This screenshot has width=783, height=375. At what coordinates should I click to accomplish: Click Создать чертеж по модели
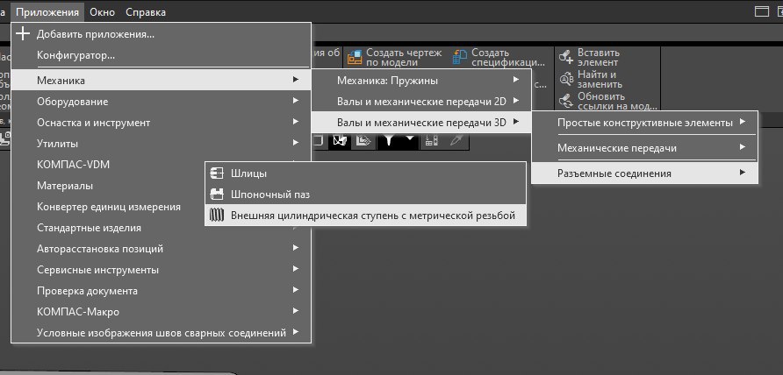(395, 57)
